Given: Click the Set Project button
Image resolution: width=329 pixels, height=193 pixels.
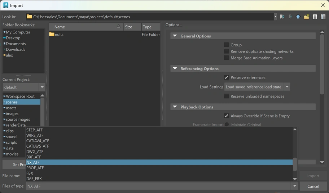Looking at the screenshot, I should [x=14, y=165].
